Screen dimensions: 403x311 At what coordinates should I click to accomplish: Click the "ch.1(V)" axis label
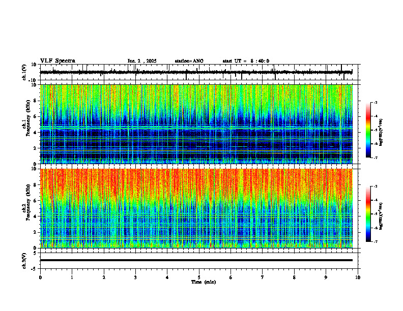tap(24, 72)
